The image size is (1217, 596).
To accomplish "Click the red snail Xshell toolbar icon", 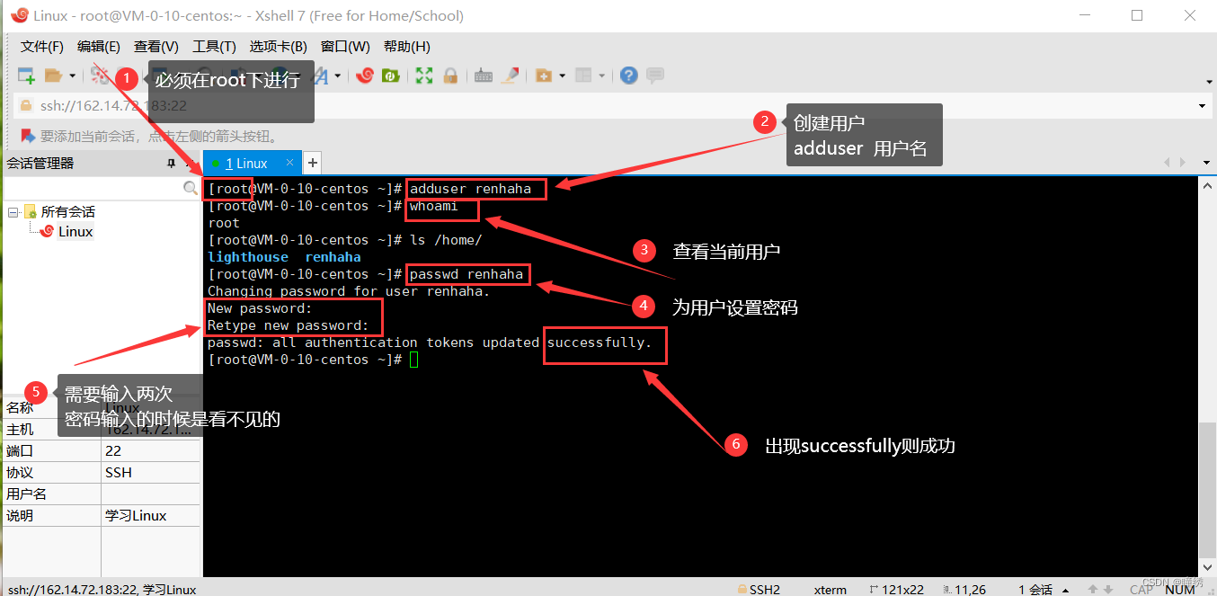I will pos(363,76).
